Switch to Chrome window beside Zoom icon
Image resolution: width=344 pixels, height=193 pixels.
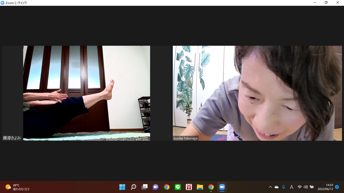[x=211, y=187]
